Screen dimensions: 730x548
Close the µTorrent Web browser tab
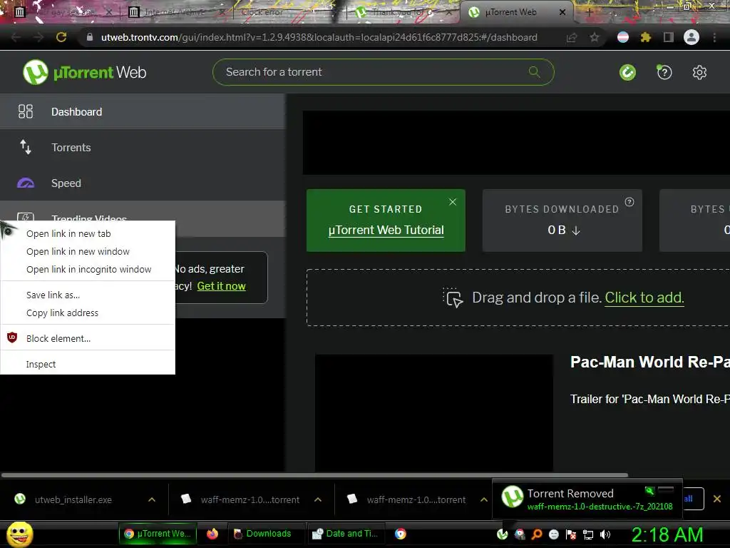562,12
